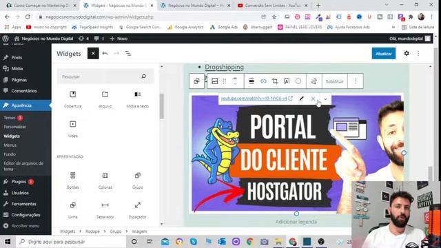Image resolution: width=441 pixels, height=248 pixels.
Task: Click the block drag handle
Action: pyautogui.click(x=225, y=81)
